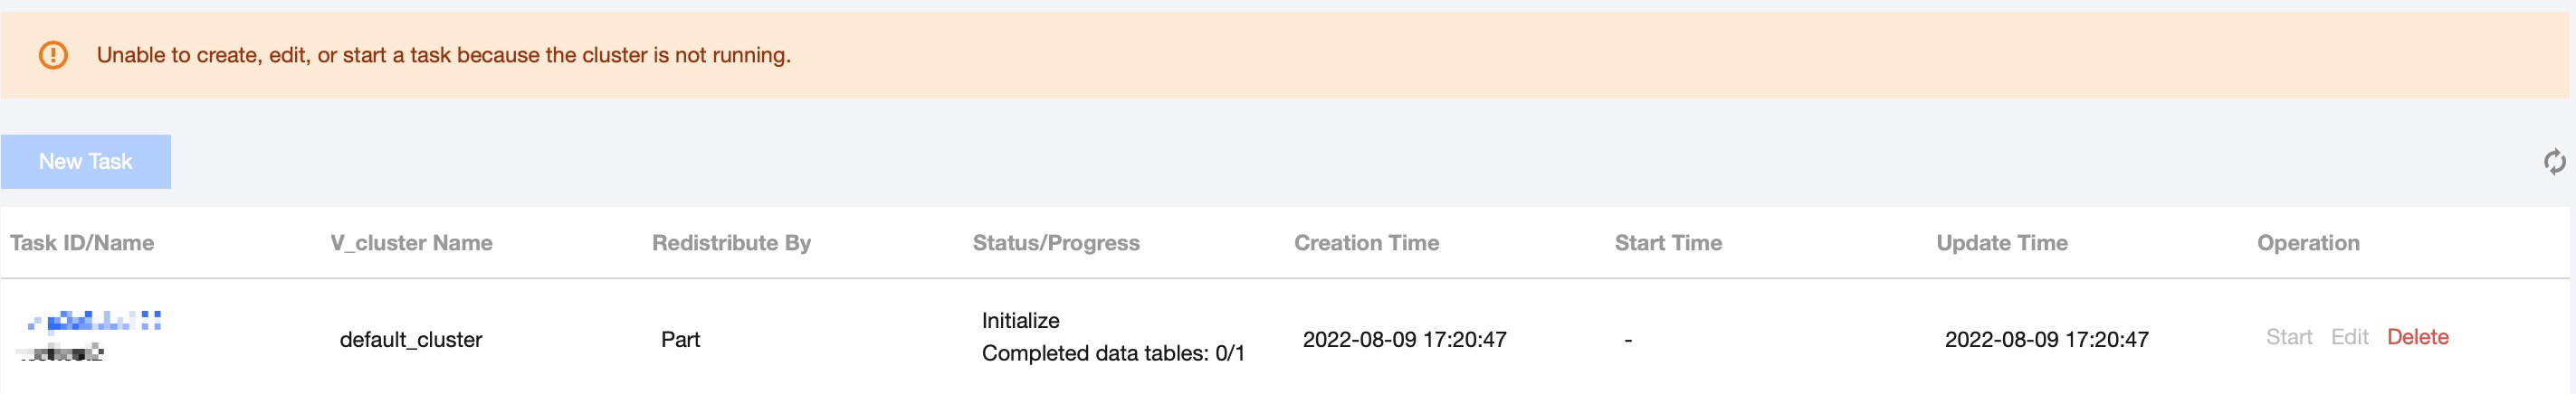
Task: Click the Delete link for the task
Action: pos(2417,337)
